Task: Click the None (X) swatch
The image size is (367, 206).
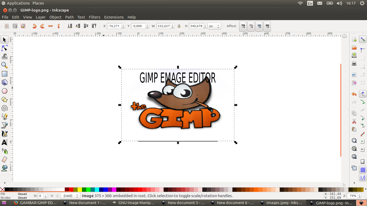Action: (x=2, y=189)
